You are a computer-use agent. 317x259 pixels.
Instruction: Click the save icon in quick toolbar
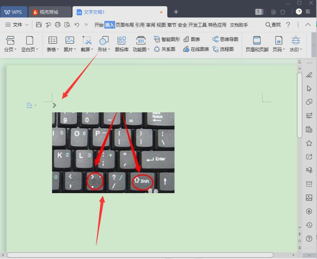39,25
